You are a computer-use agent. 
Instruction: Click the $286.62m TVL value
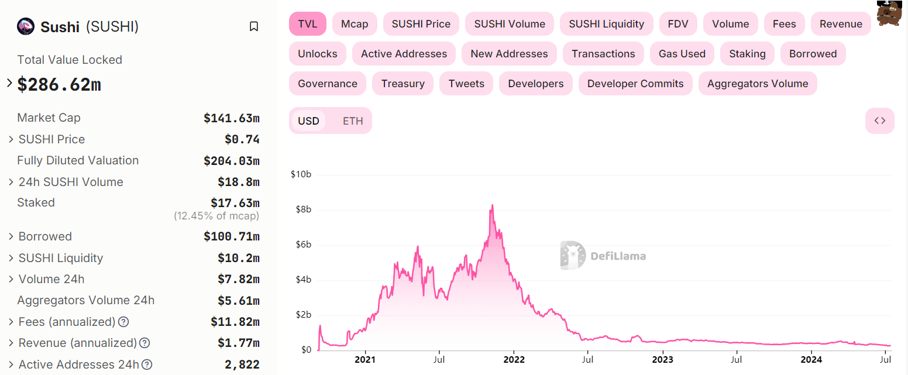point(59,84)
